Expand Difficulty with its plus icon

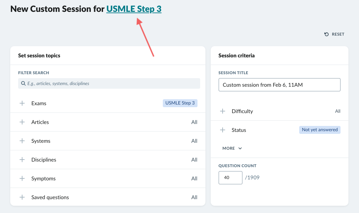223,111
